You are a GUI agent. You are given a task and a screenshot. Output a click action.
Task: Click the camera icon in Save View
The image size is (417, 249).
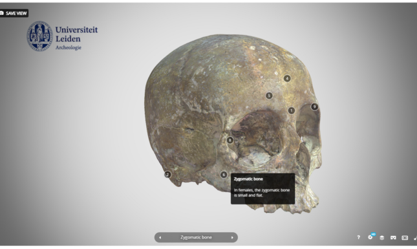click(2, 13)
